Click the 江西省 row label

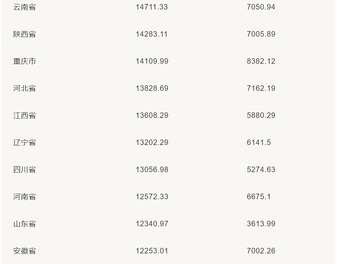tap(25, 115)
